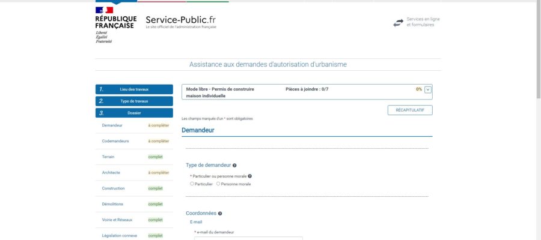Open the Terrain section in sidebar
Viewport: 541px width, 240px height.
(x=108, y=157)
